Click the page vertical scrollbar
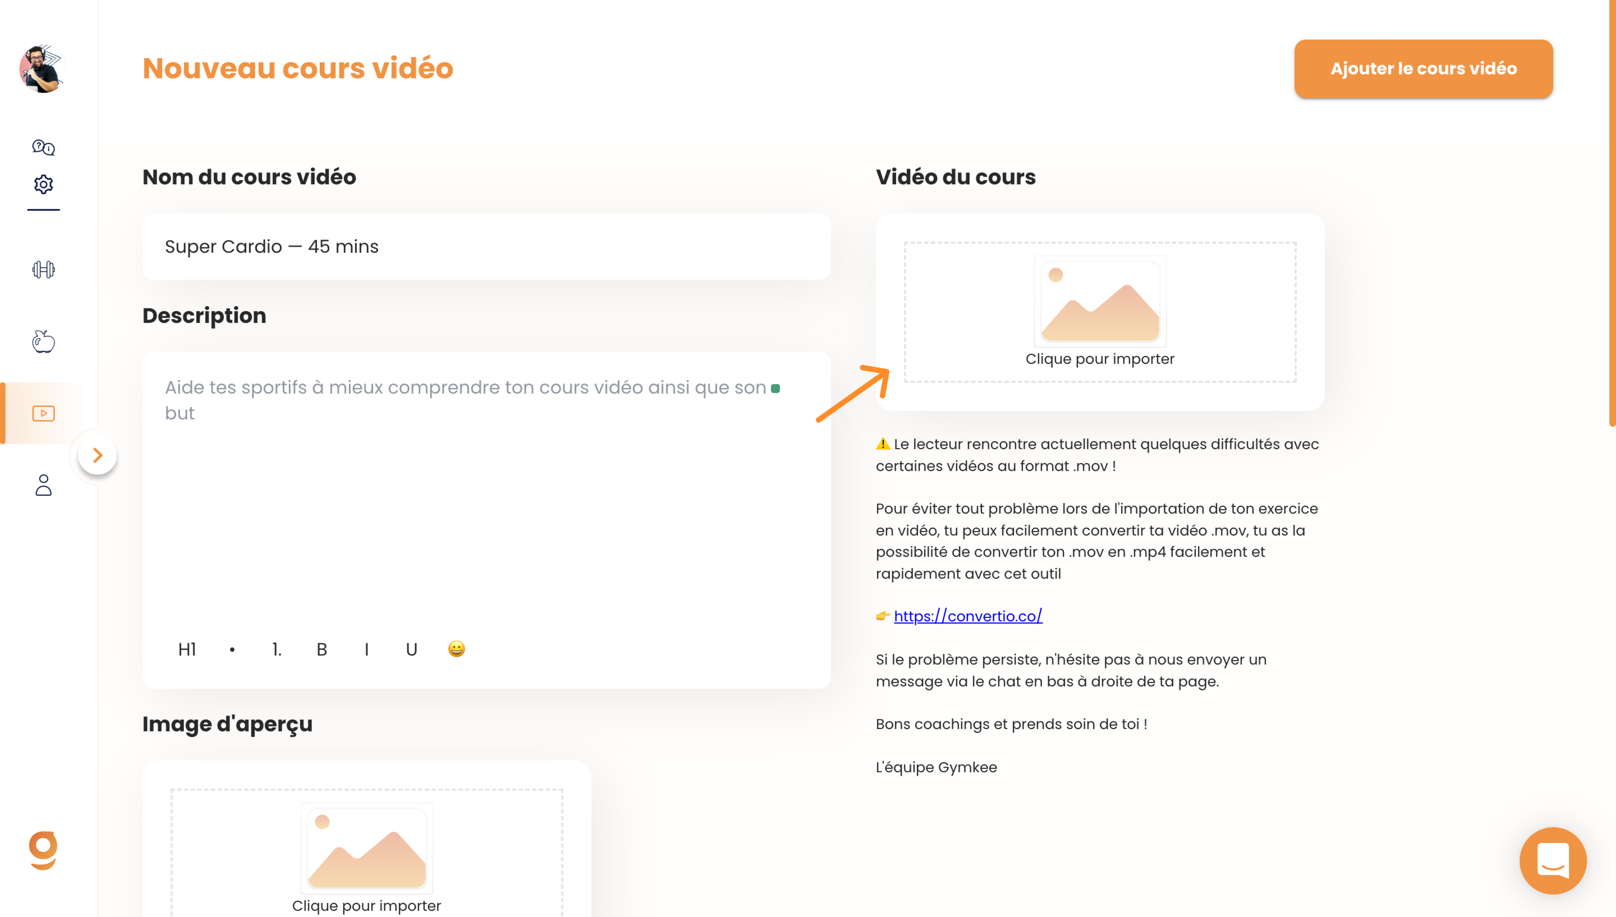Viewport: 1616px width, 917px height. coord(1612,214)
